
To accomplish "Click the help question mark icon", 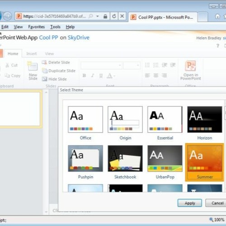I will click(x=217, y=46).
